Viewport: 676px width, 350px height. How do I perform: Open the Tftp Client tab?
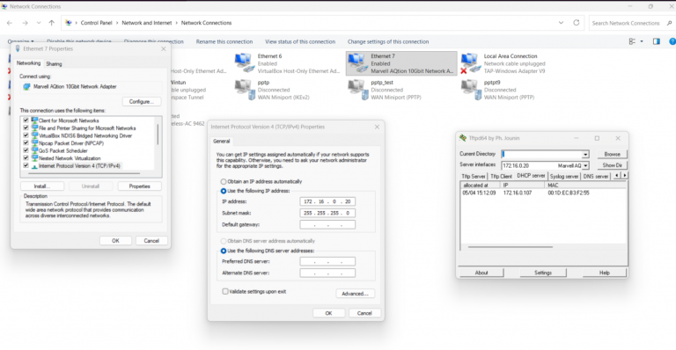[501, 177]
